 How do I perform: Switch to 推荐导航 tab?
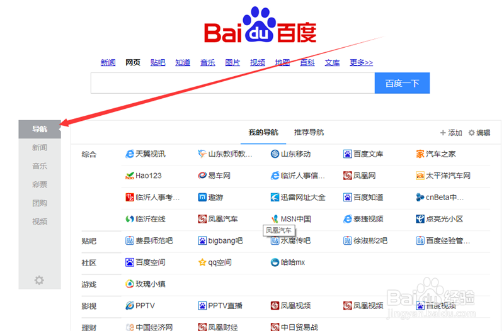click(x=309, y=132)
